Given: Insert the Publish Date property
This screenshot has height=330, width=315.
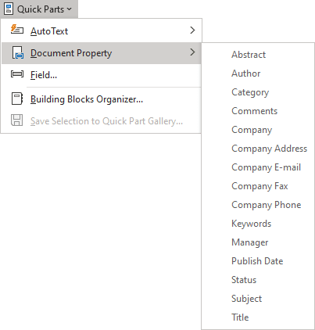Looking at the screenshot, I should point(258,261).
